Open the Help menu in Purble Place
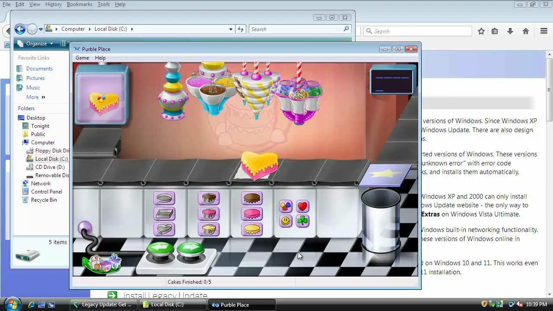 point(100,58)
